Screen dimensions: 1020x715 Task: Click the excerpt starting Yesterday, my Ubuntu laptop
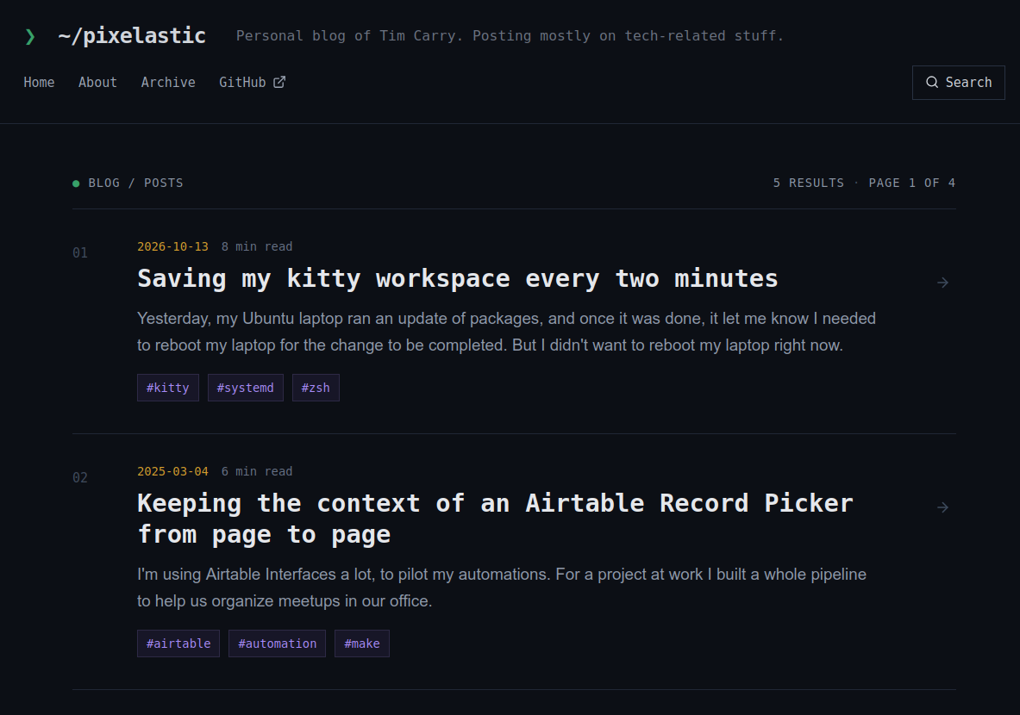tap(506, 332)
